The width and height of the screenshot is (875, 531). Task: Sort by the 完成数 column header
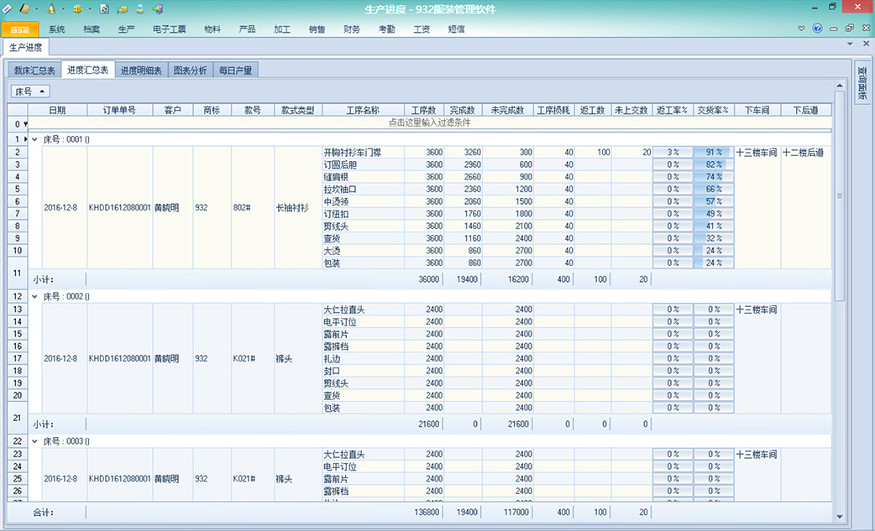(x=463, y=110)
